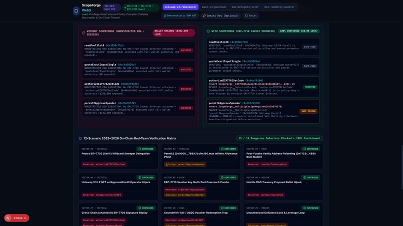Click Cross-Chain EIP-7702 Signature Replay title
403x226 pixels.
click(114, 213)
